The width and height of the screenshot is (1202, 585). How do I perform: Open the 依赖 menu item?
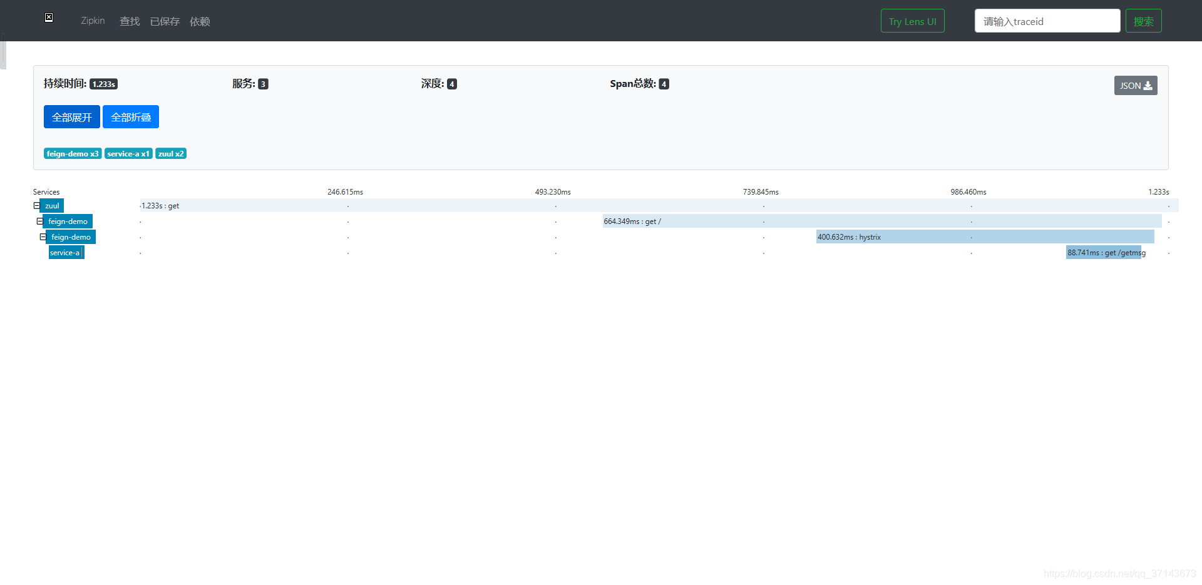(200, 21)
